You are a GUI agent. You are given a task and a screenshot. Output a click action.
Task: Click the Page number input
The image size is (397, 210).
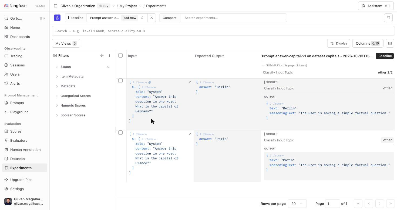coord(332,204)
